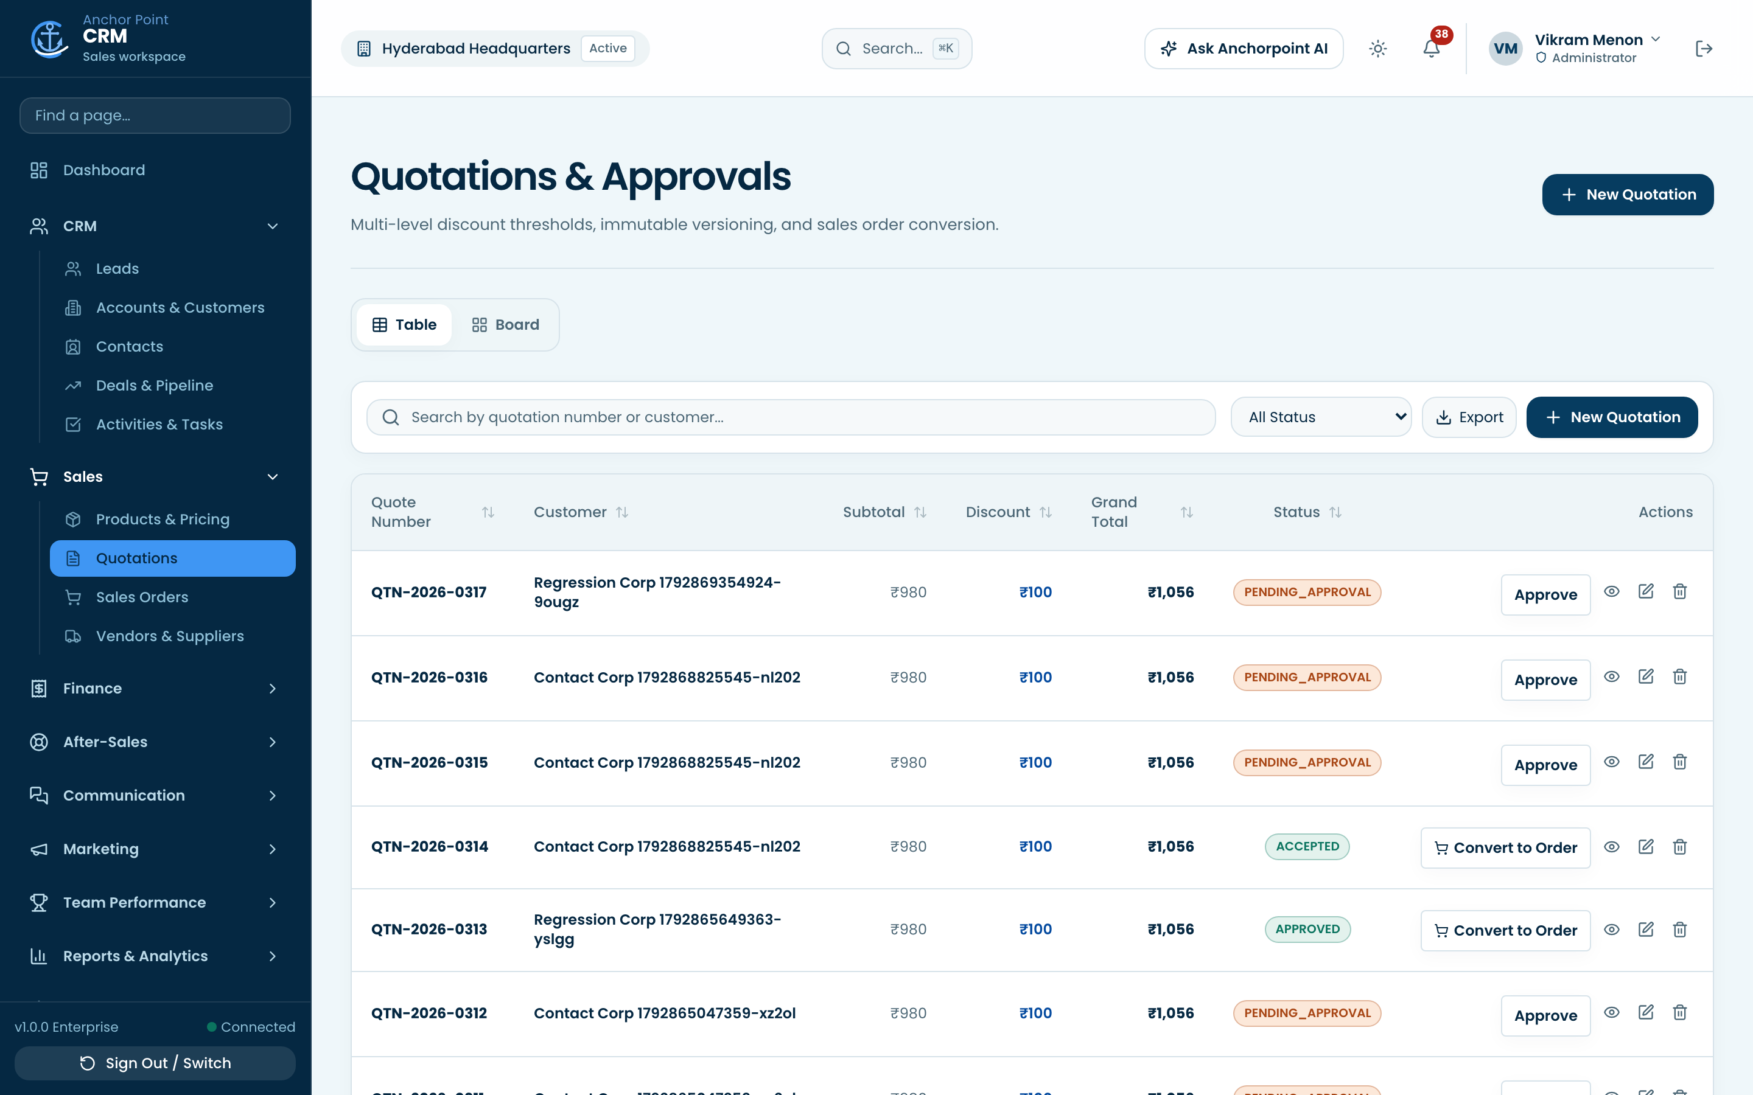Expand the Marketing sidebar section
Image resolution: width=1753 pixels, height=1095 pixels.
click(155, 849)
